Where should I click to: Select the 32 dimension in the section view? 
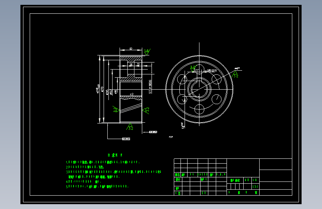(x=138, y=64)
